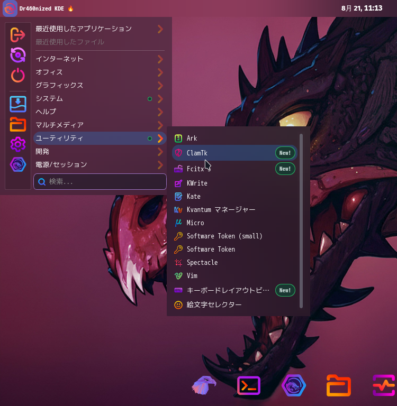Viewport: 397px width, 406px height.
Task: Select the オフィス menu category
Action: coord(100,72)
